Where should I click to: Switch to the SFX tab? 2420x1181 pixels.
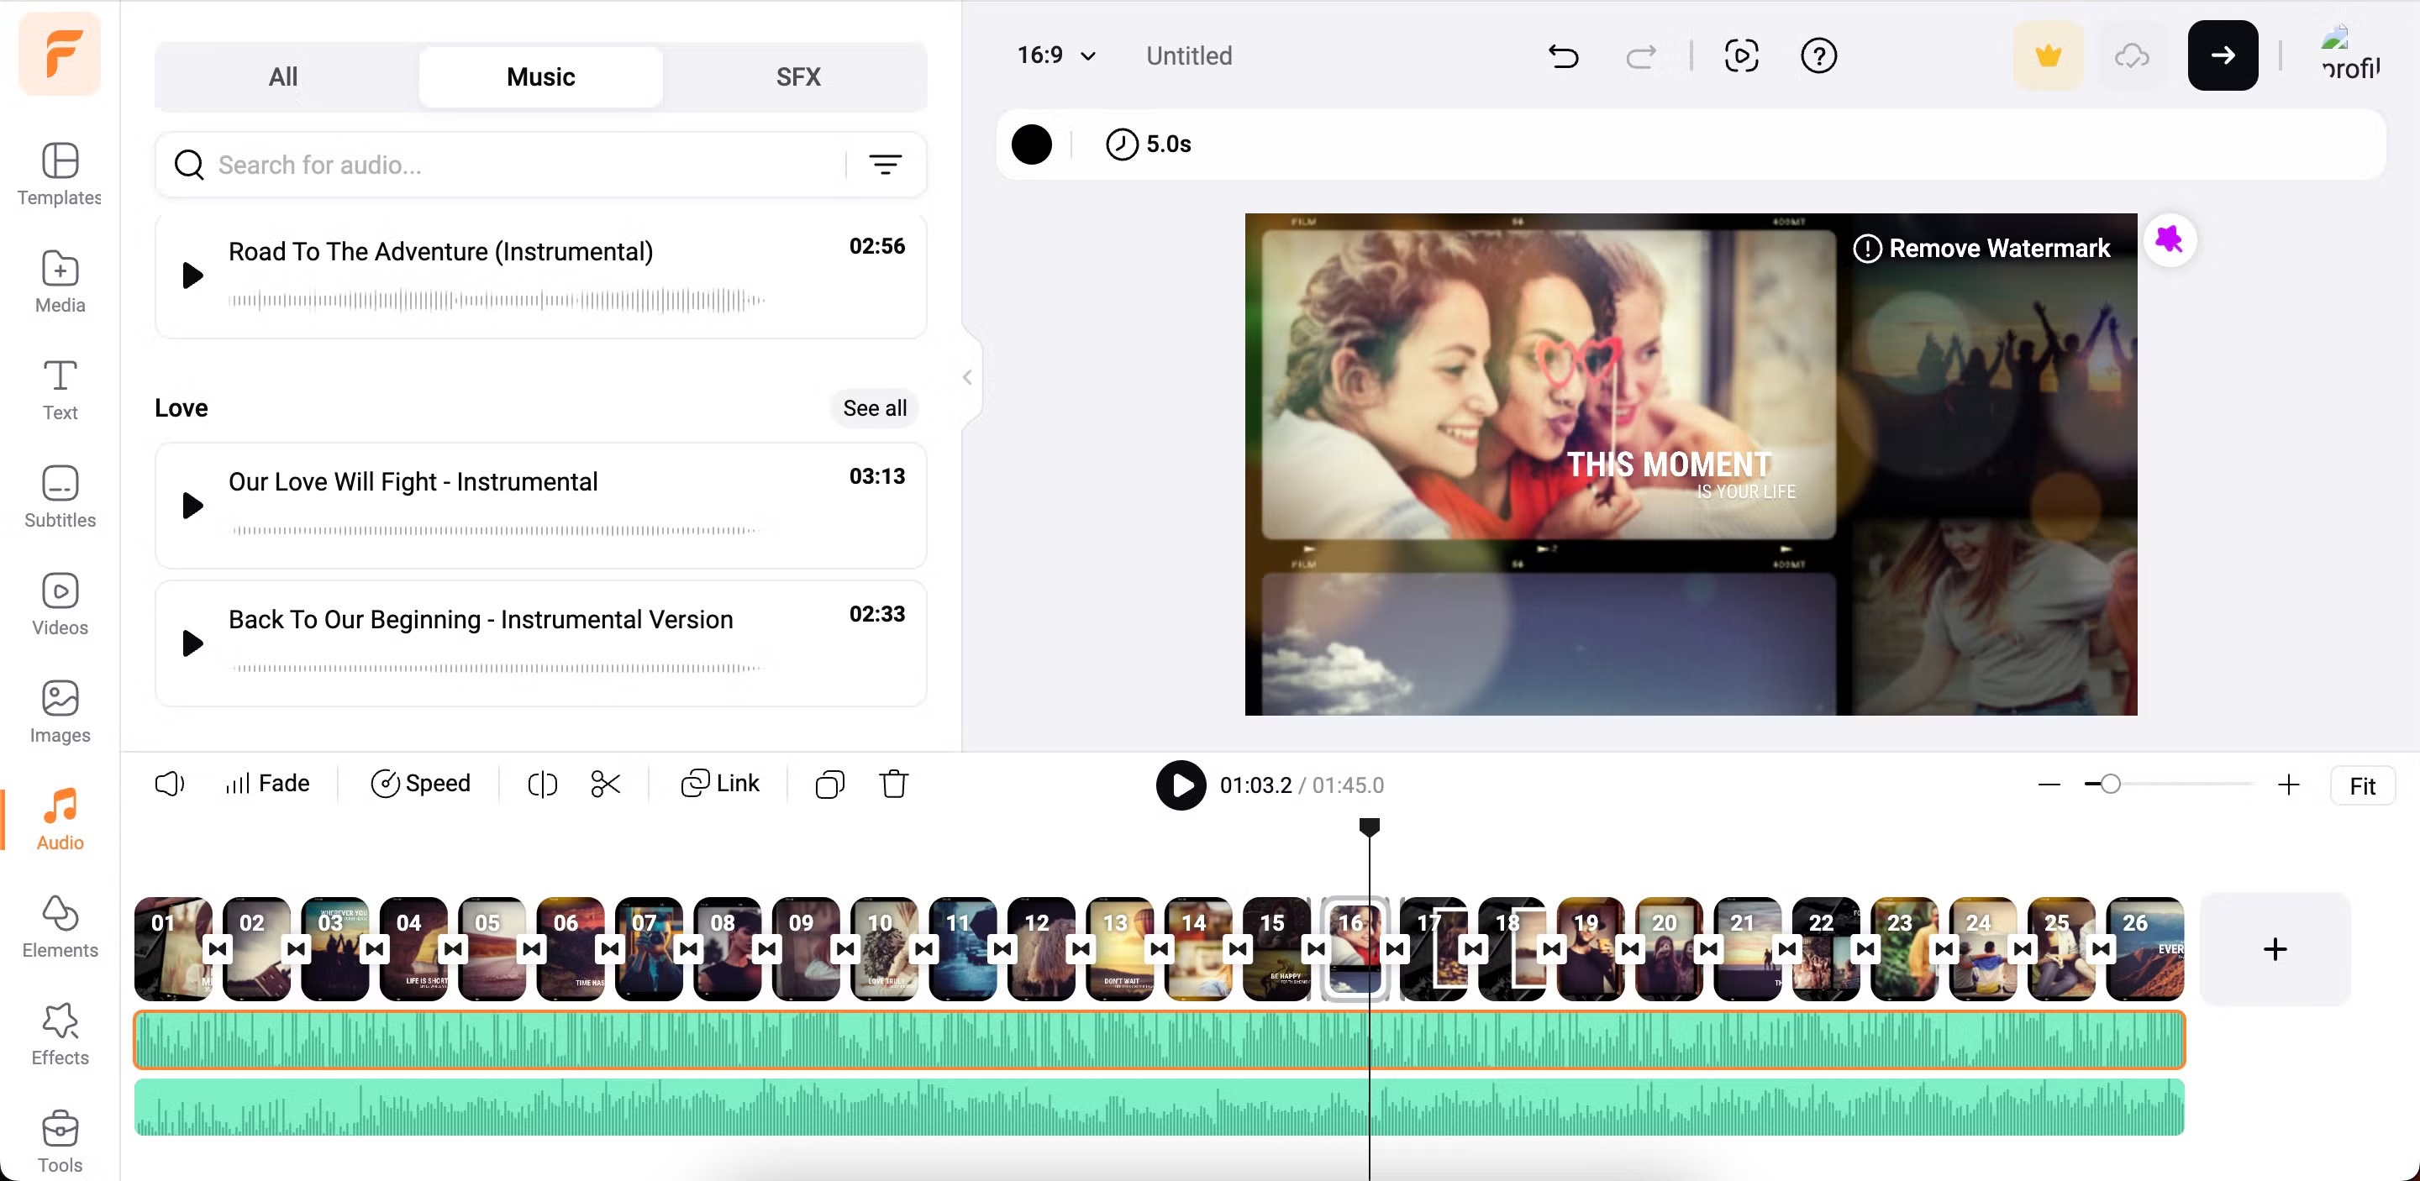[797, 76]
